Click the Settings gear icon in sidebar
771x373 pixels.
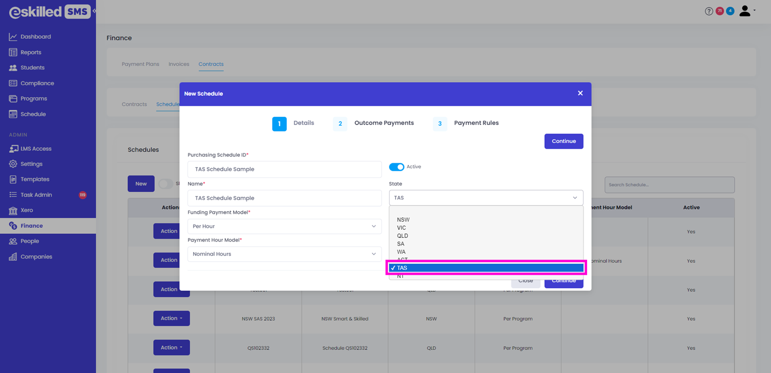(13, 164)
